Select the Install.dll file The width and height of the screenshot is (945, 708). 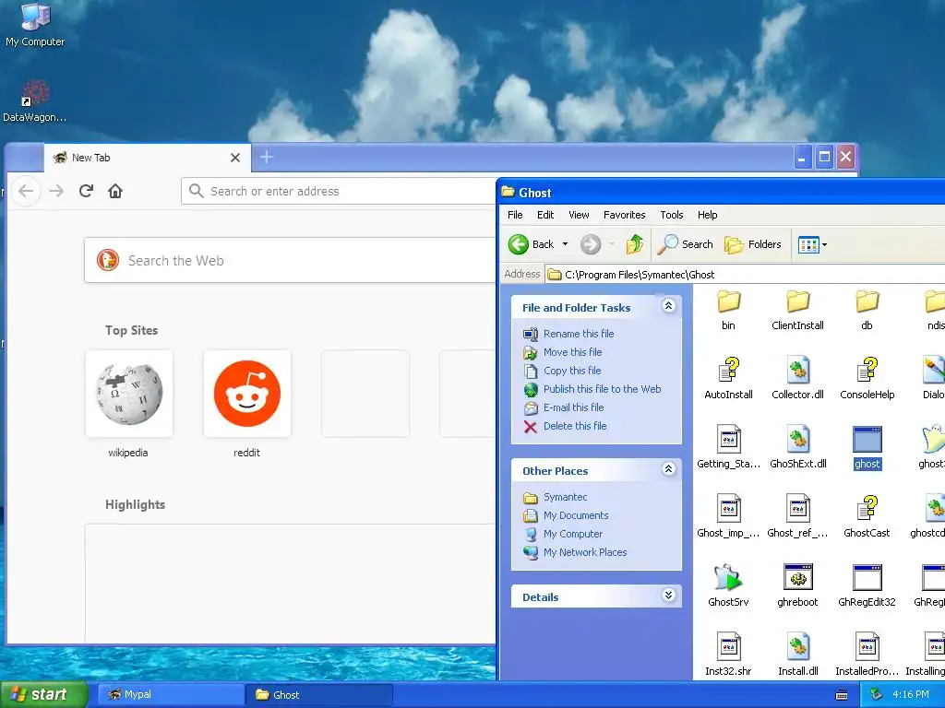[798, 655]
